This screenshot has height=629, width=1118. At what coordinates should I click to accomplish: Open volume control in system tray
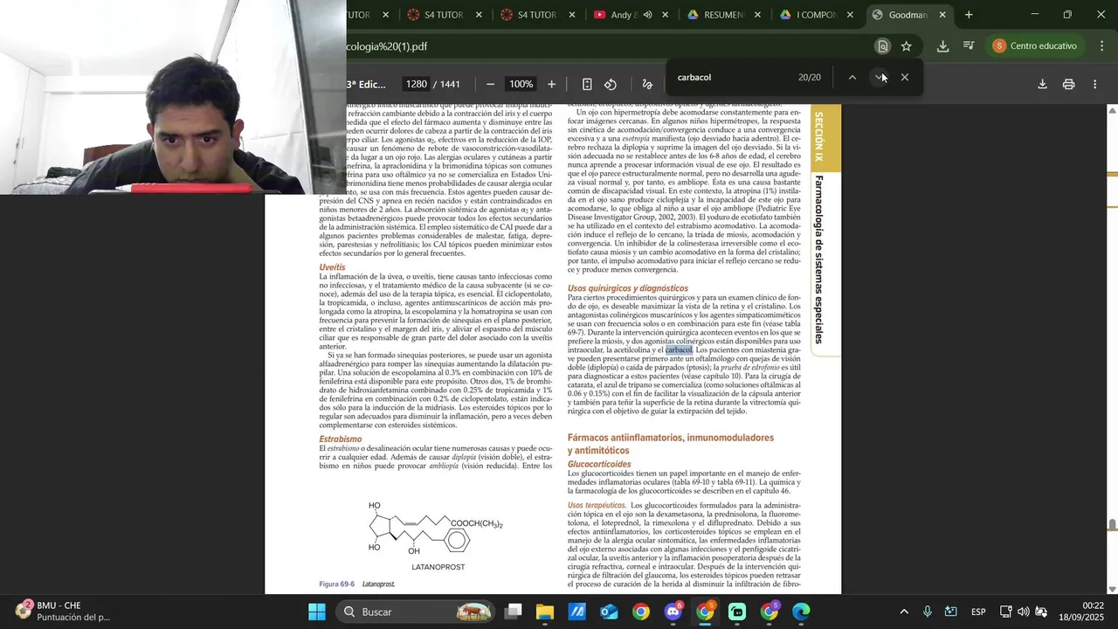[1023, 612]
